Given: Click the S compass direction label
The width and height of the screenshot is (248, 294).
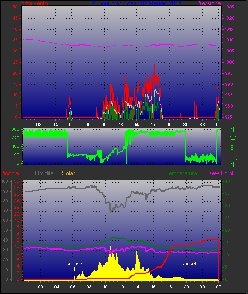Looking at the screenshot, I should [232, 148].
